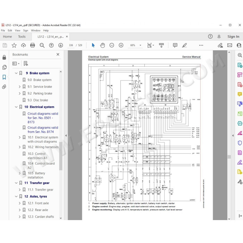Close the Bookmarks panel
243x243 pixels.
tap(58, 55)
